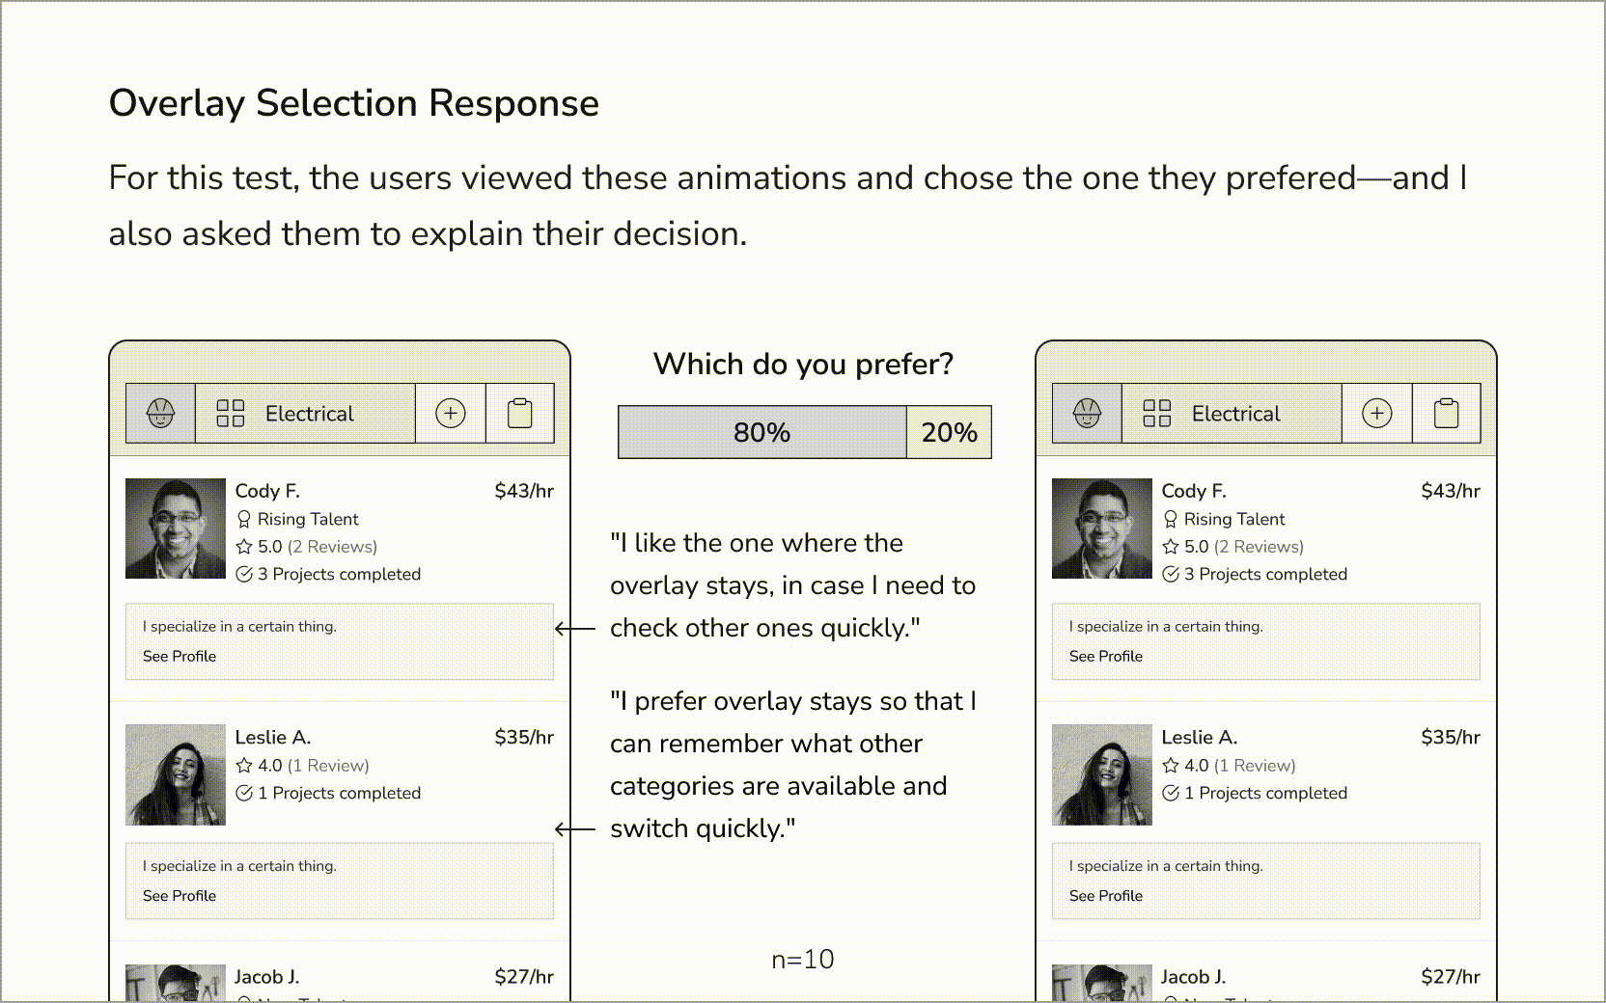Open the clipboard icon in right mockup

[x=1447, y=414]
